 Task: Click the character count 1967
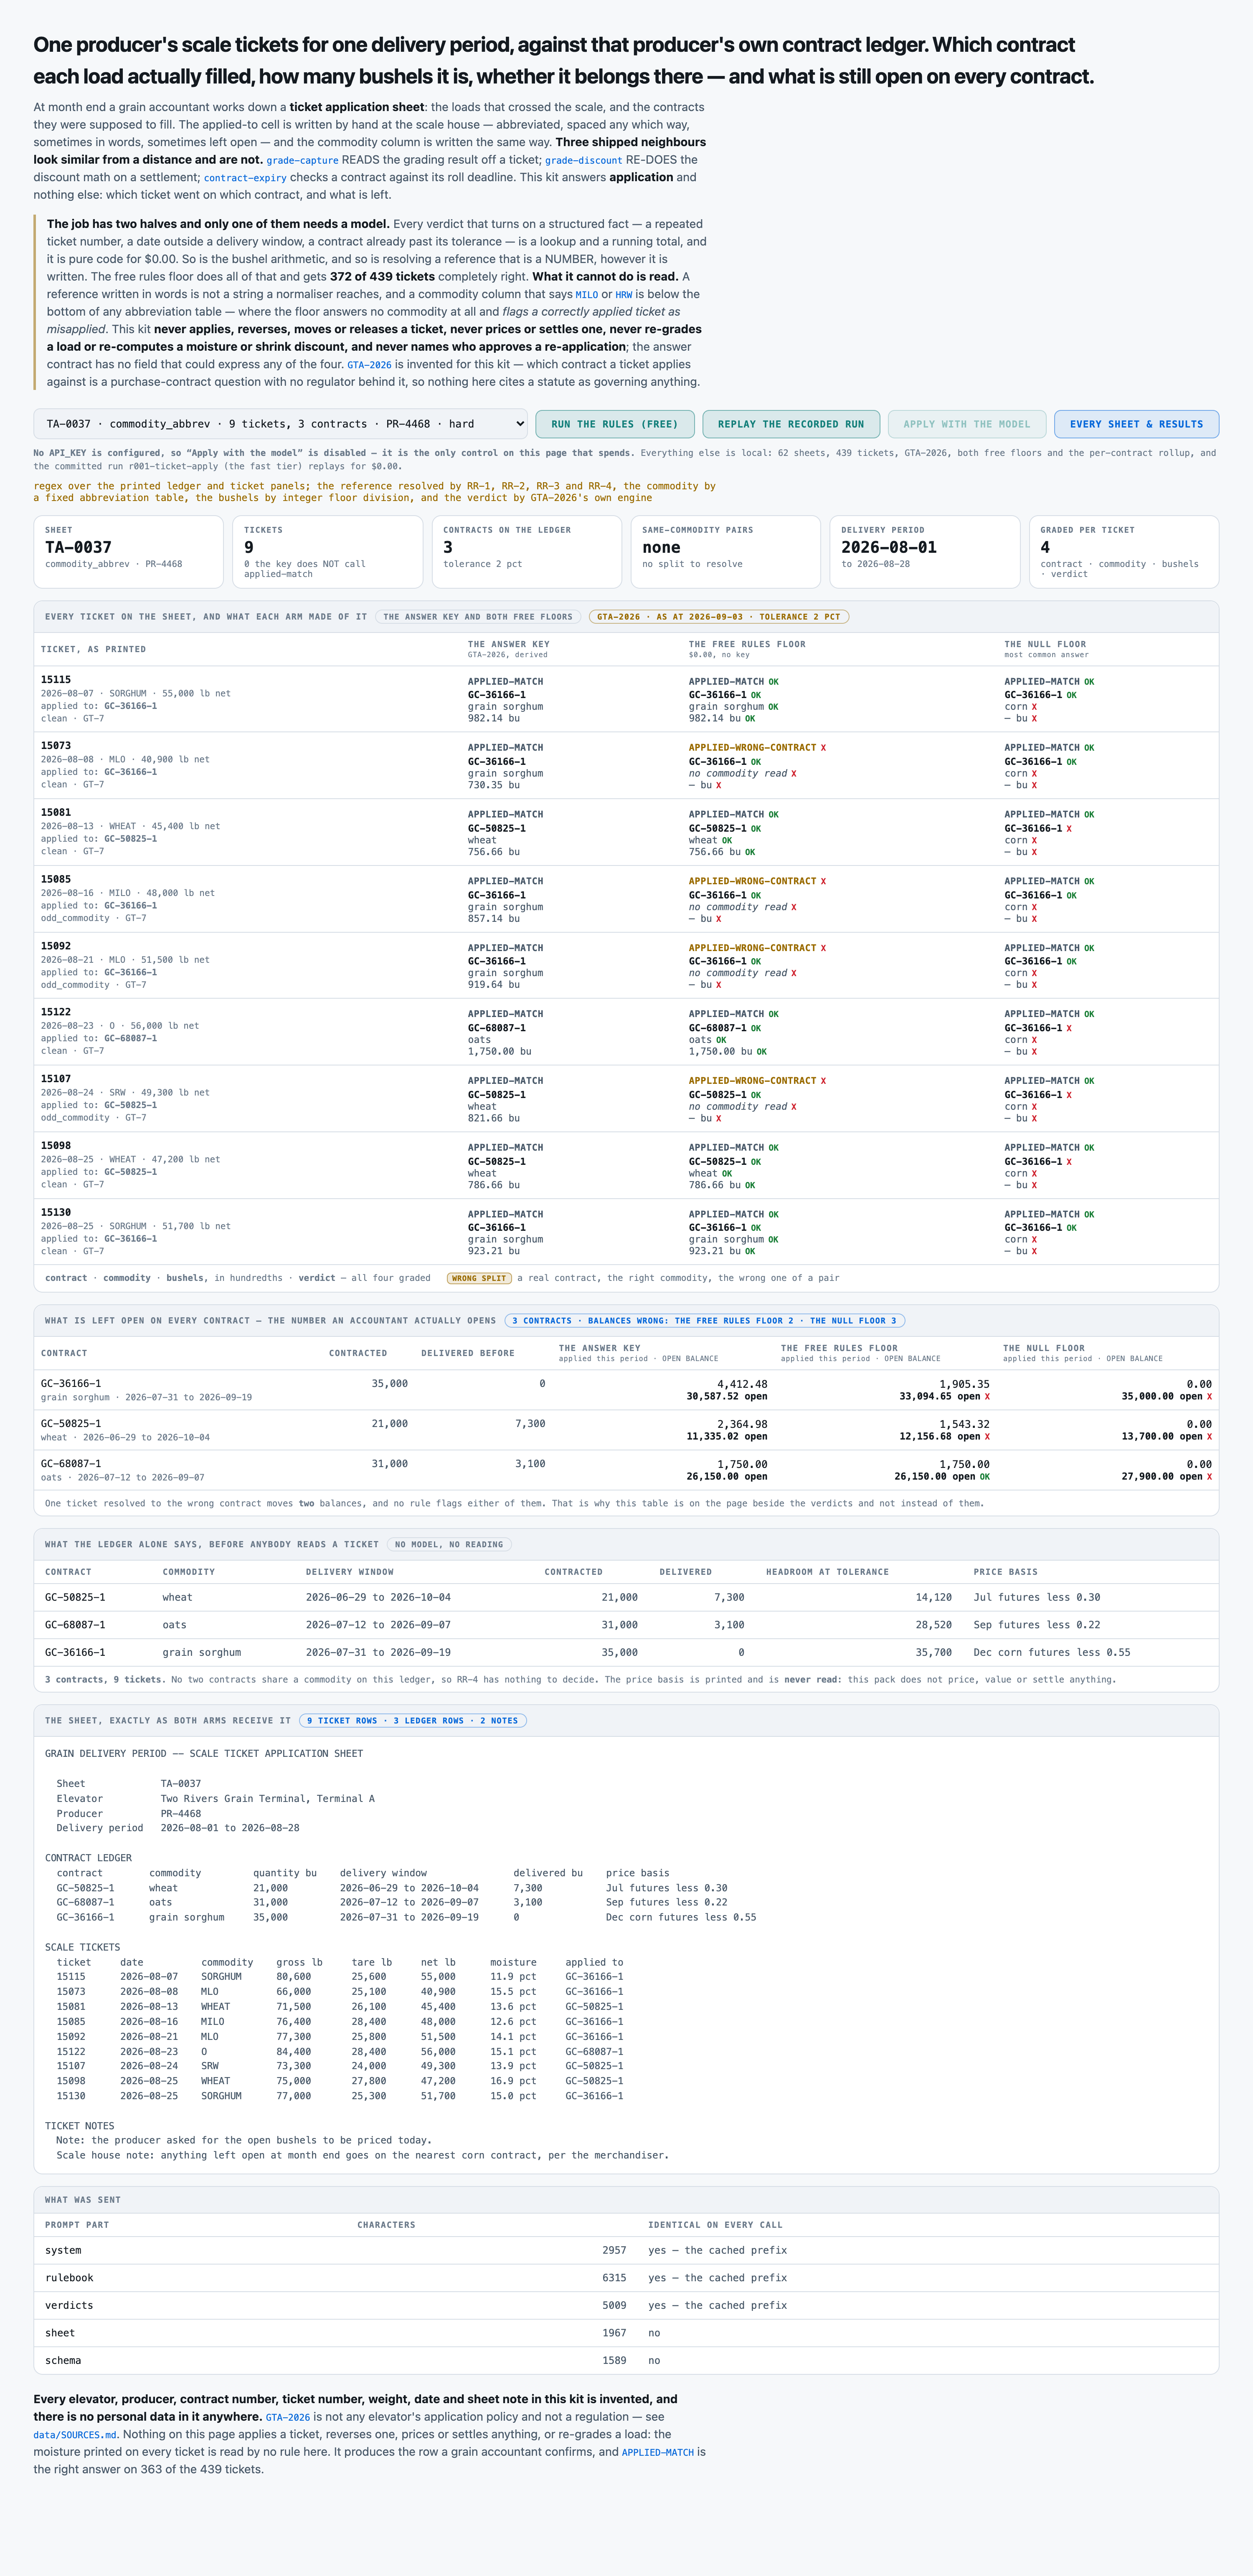614,2333
